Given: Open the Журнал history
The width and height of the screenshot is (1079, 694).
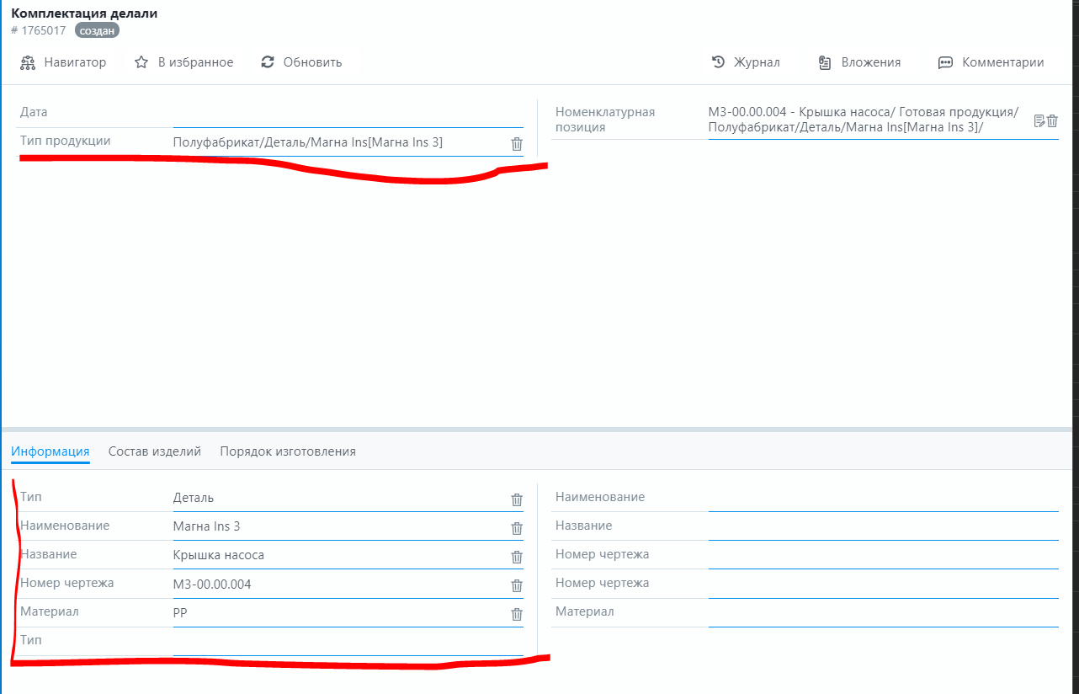Looking at the screenshot, I should (x=746, y=62).
